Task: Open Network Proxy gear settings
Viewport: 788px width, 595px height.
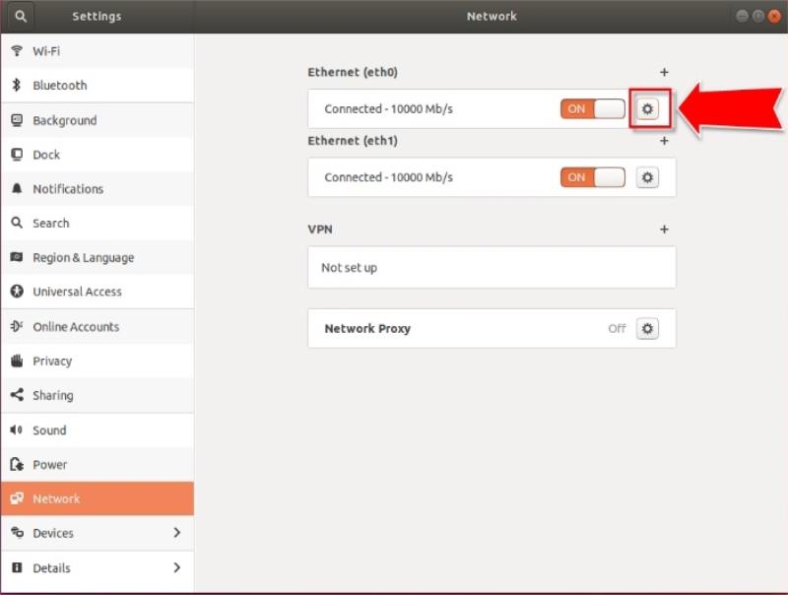Action: pos(647,329)
